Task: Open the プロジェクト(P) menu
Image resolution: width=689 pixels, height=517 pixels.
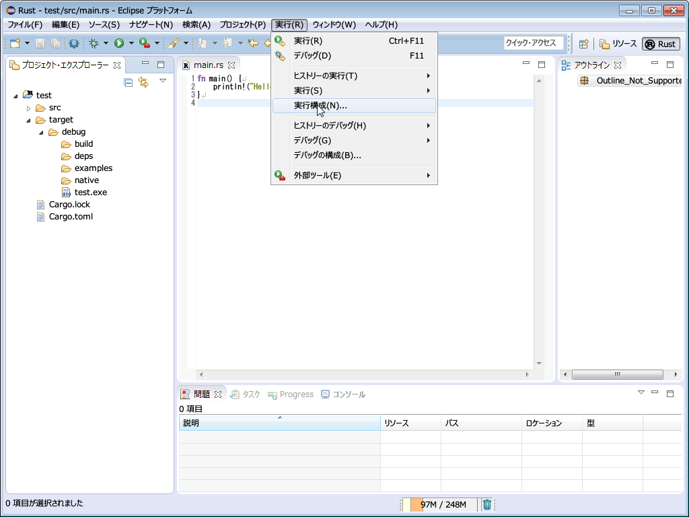Action: 242,25
